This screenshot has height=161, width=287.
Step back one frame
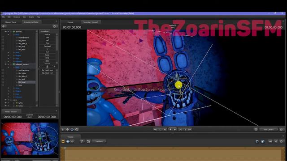coord(165,129)
